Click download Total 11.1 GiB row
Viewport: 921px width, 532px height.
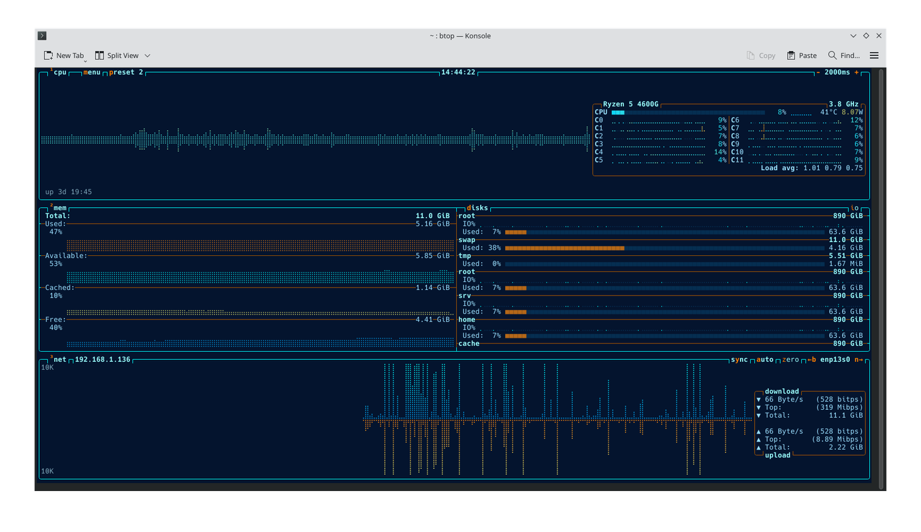pyautogui.click(x=809, y=415)
